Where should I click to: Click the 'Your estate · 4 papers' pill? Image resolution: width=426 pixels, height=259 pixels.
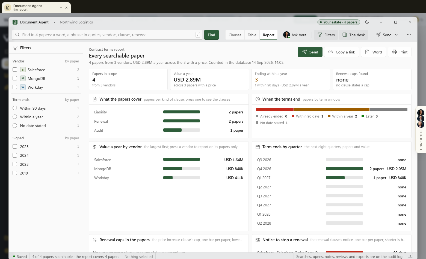tap(339, 22)
